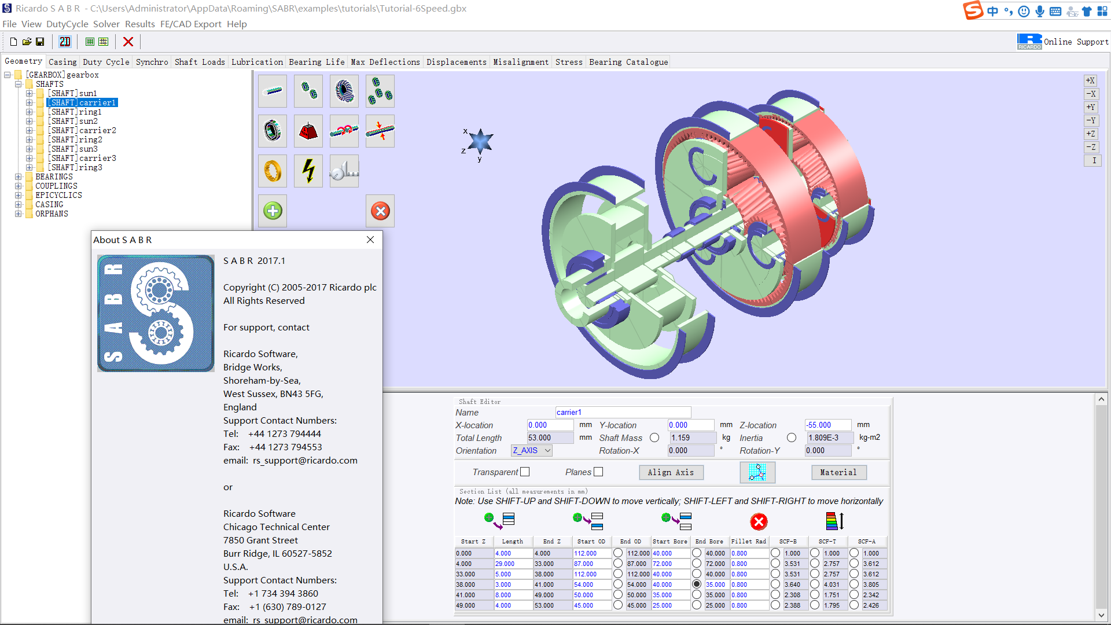
Task: Delete selected section with red cross icon
Action: pos(759,522)
